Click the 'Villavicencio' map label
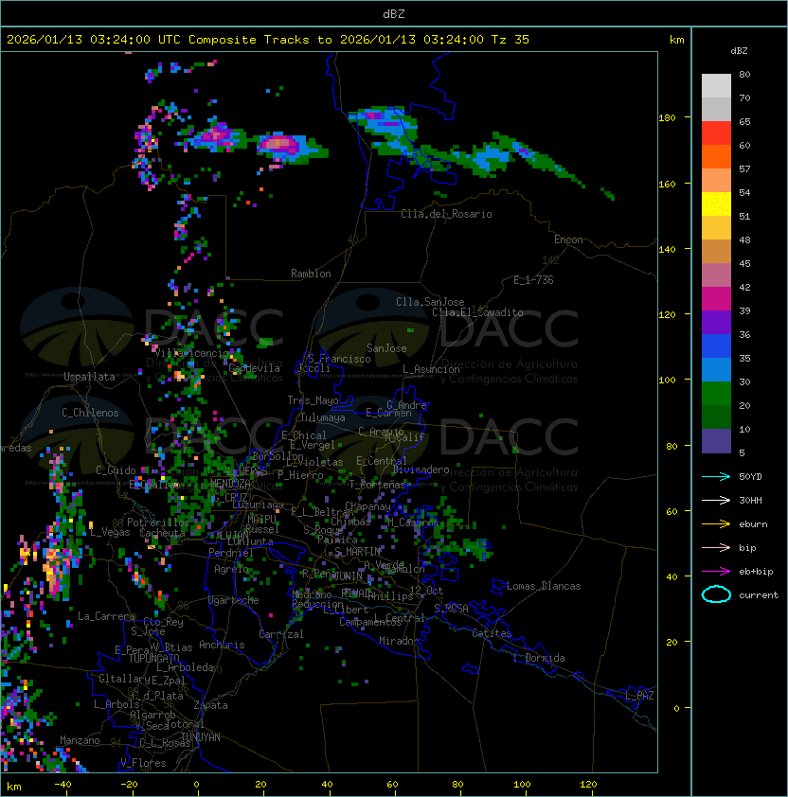This screenshot has height=797, width=788. click(x=191, y=353)
